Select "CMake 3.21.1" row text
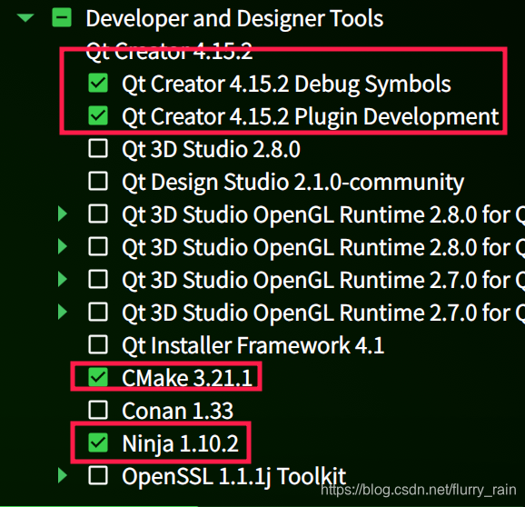The height and width of the screenshot is (507, 525). pos(187,378)
